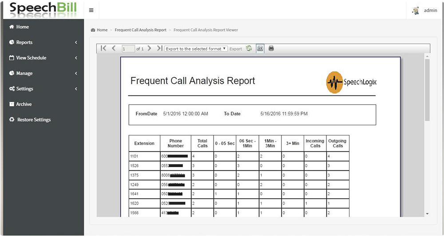This screenshot has width=444, height=237.
Task: Jump to last report page
Action: [x=159, y=48]
